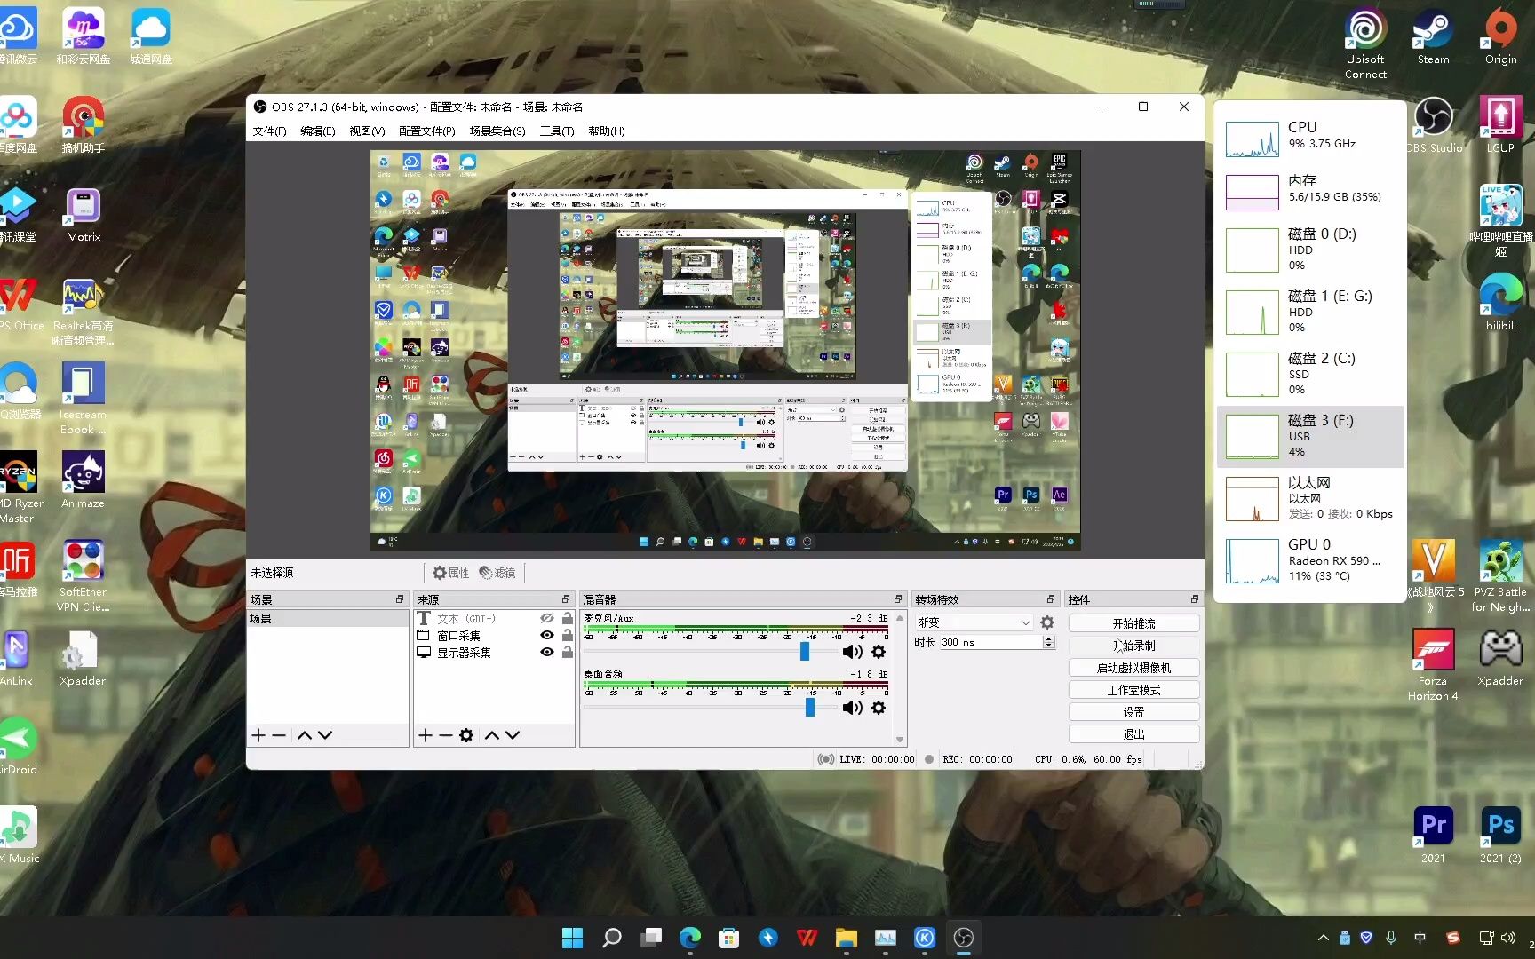This screenshot has width=1535, height=959.
Task: Open 编辑(E) menu
Action: click(318, 131)
